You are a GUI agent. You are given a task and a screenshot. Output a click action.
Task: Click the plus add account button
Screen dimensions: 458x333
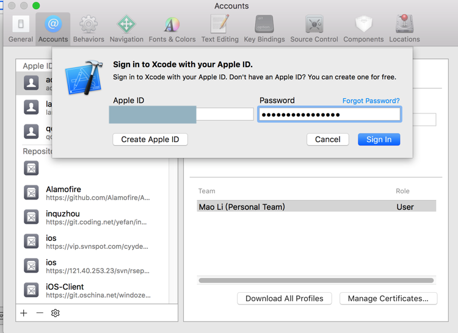point(24,313)
